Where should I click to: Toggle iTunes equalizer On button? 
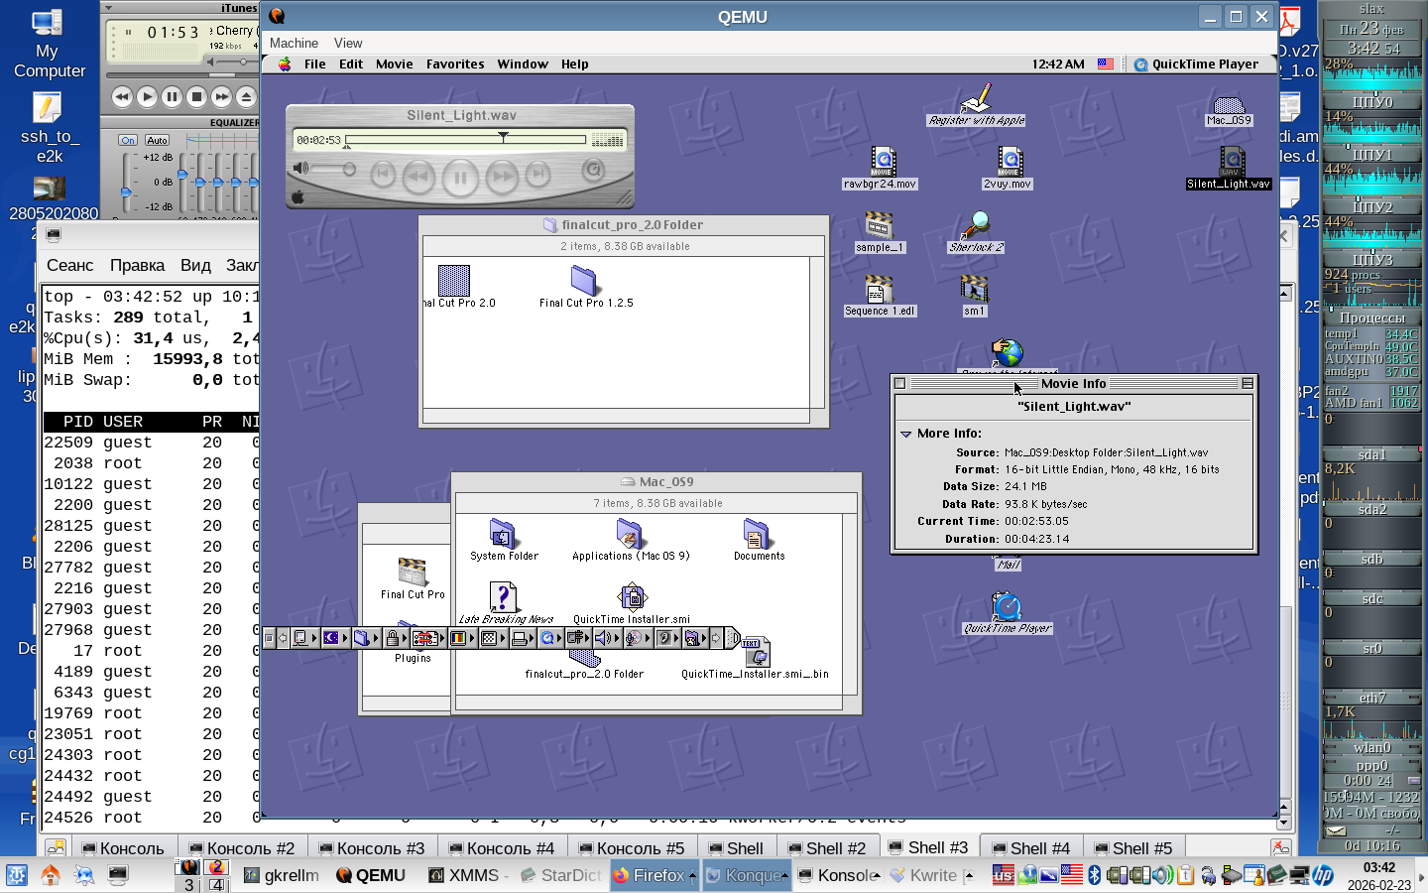[x=128, y=140]
